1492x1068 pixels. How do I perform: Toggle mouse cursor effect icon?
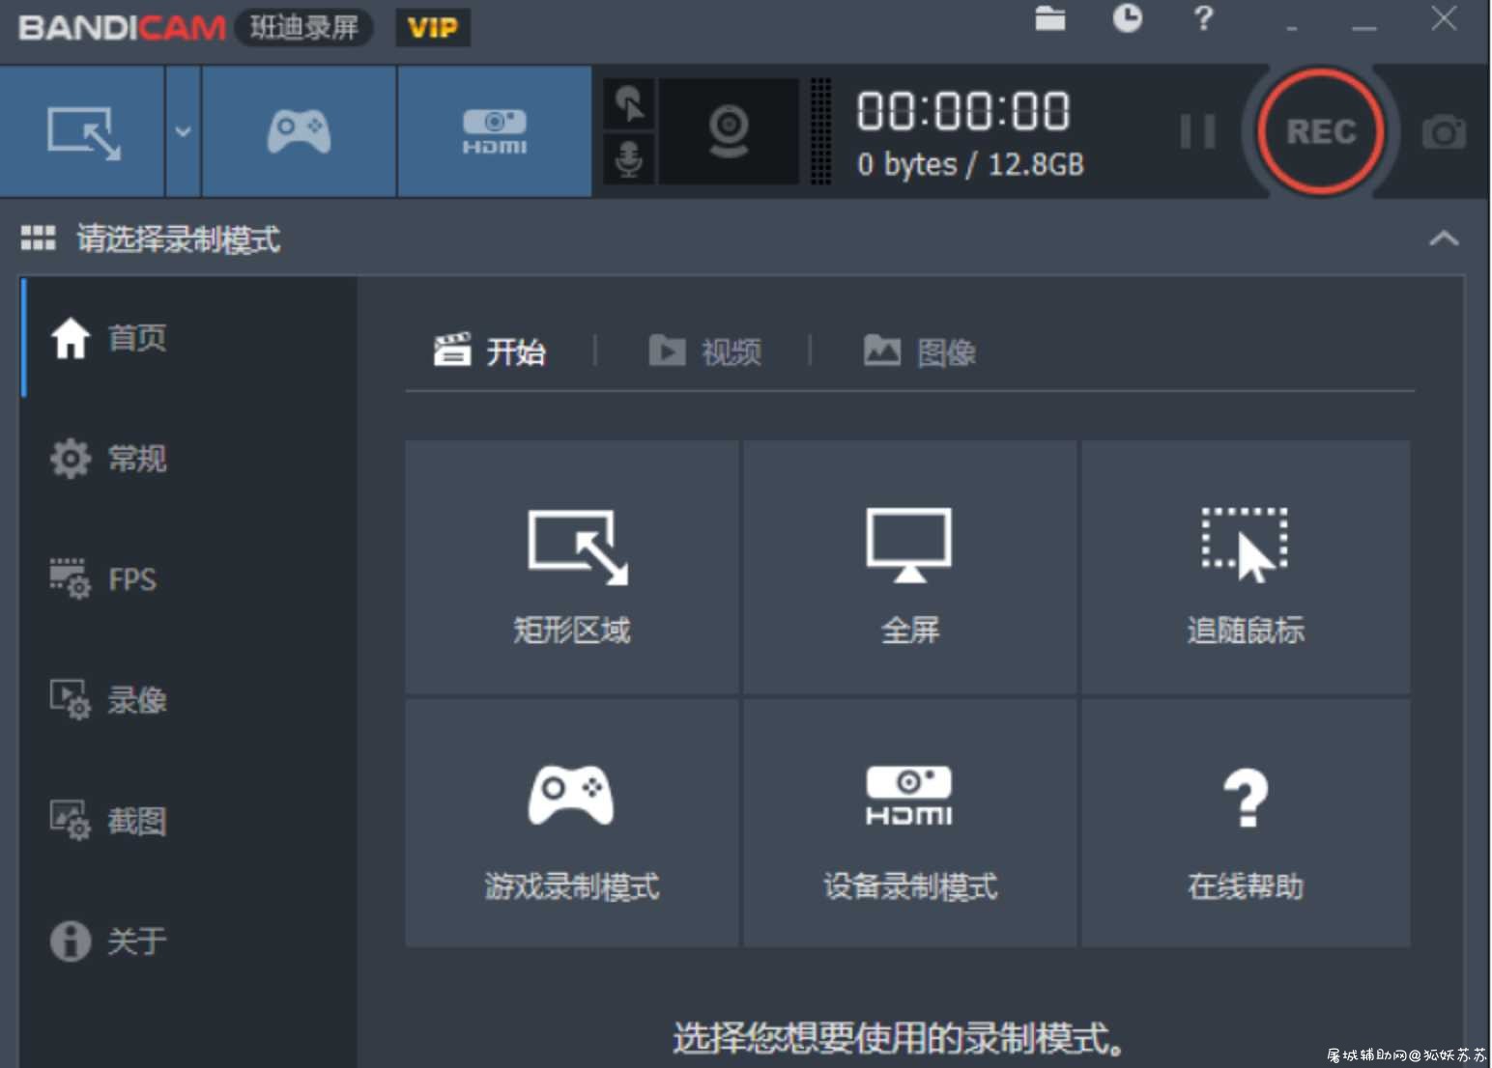pyautogui.click(x=629, y=104)
